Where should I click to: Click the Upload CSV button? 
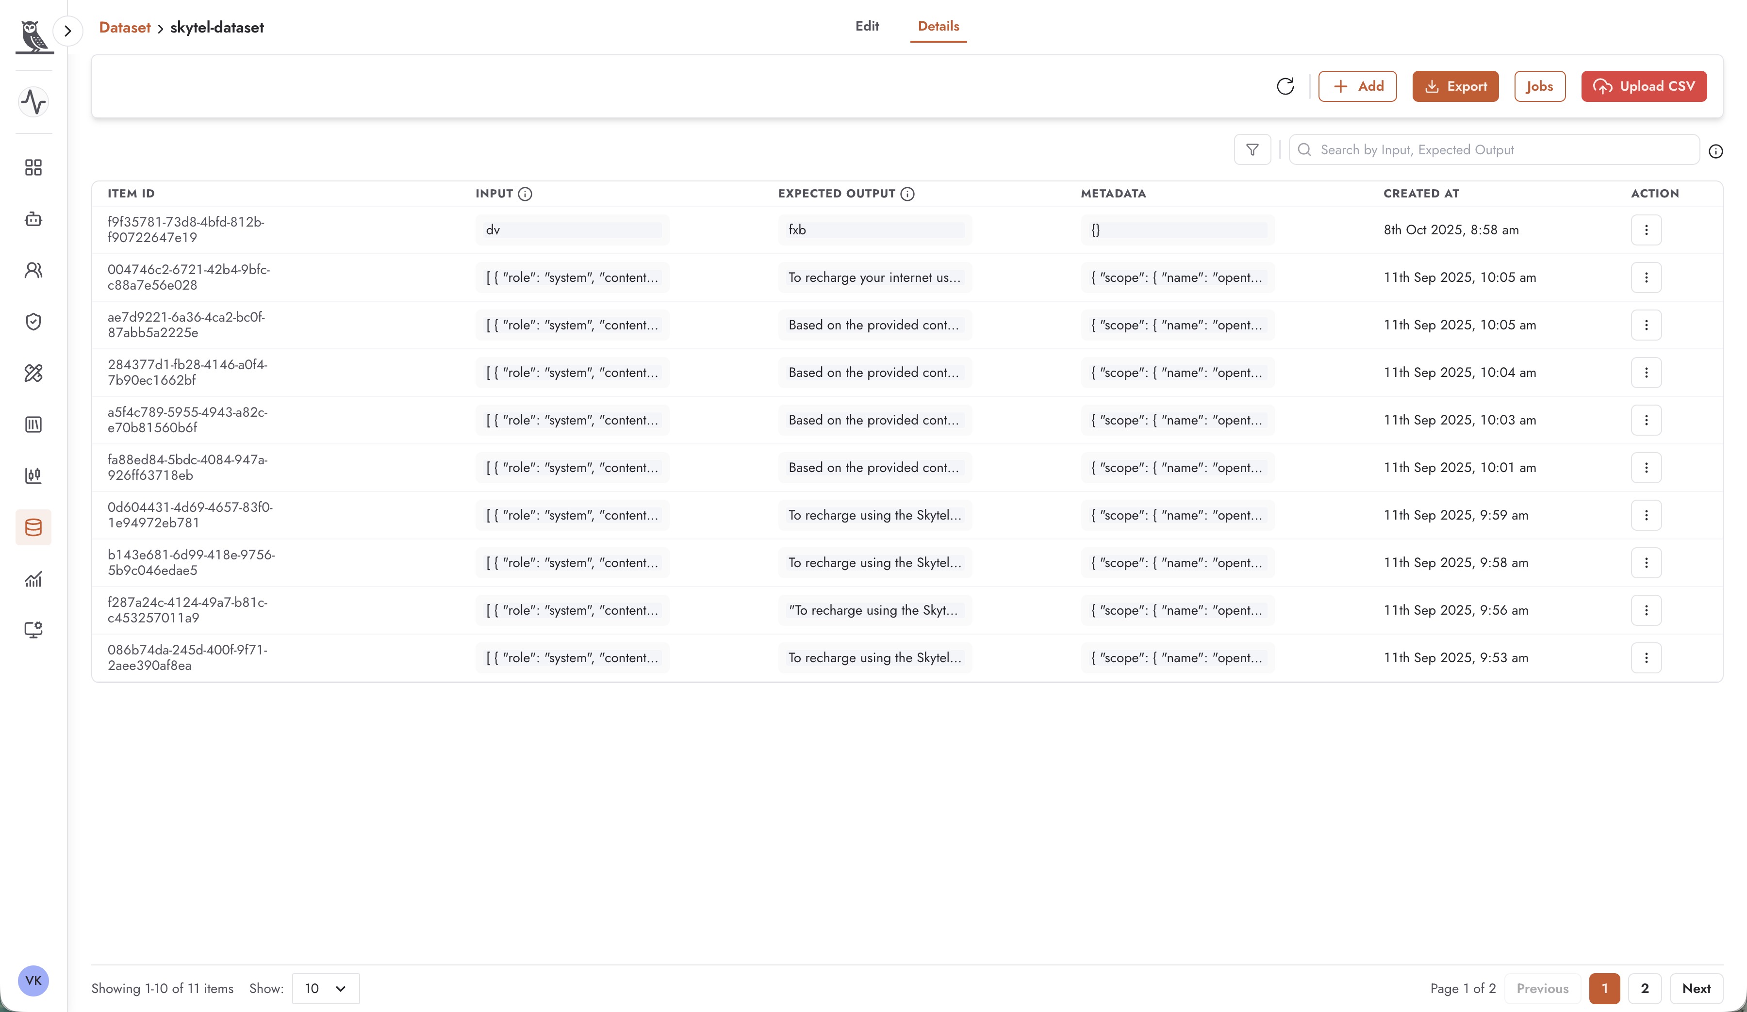coord(1644,87)
